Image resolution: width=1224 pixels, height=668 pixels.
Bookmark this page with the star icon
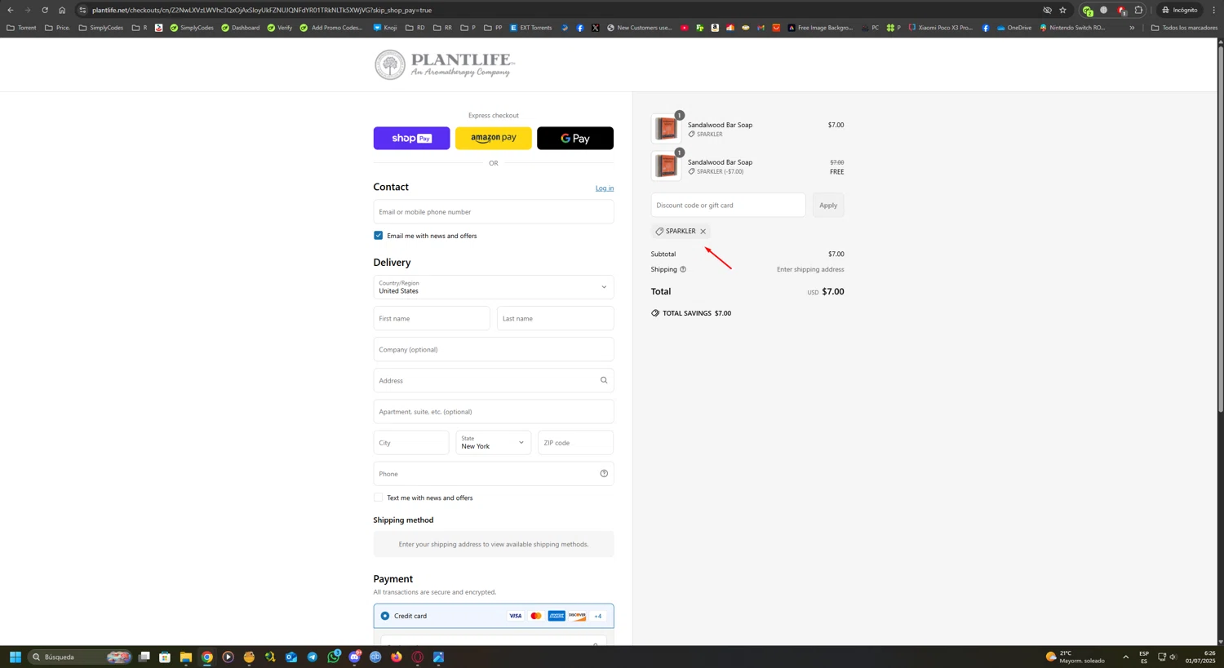click(x=1062, y=10)
